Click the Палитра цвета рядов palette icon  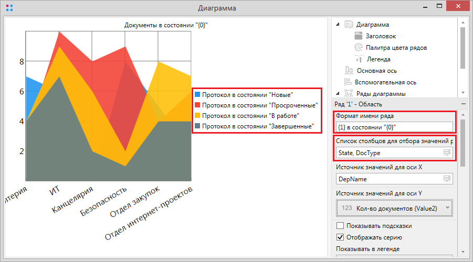click(358, 48)
